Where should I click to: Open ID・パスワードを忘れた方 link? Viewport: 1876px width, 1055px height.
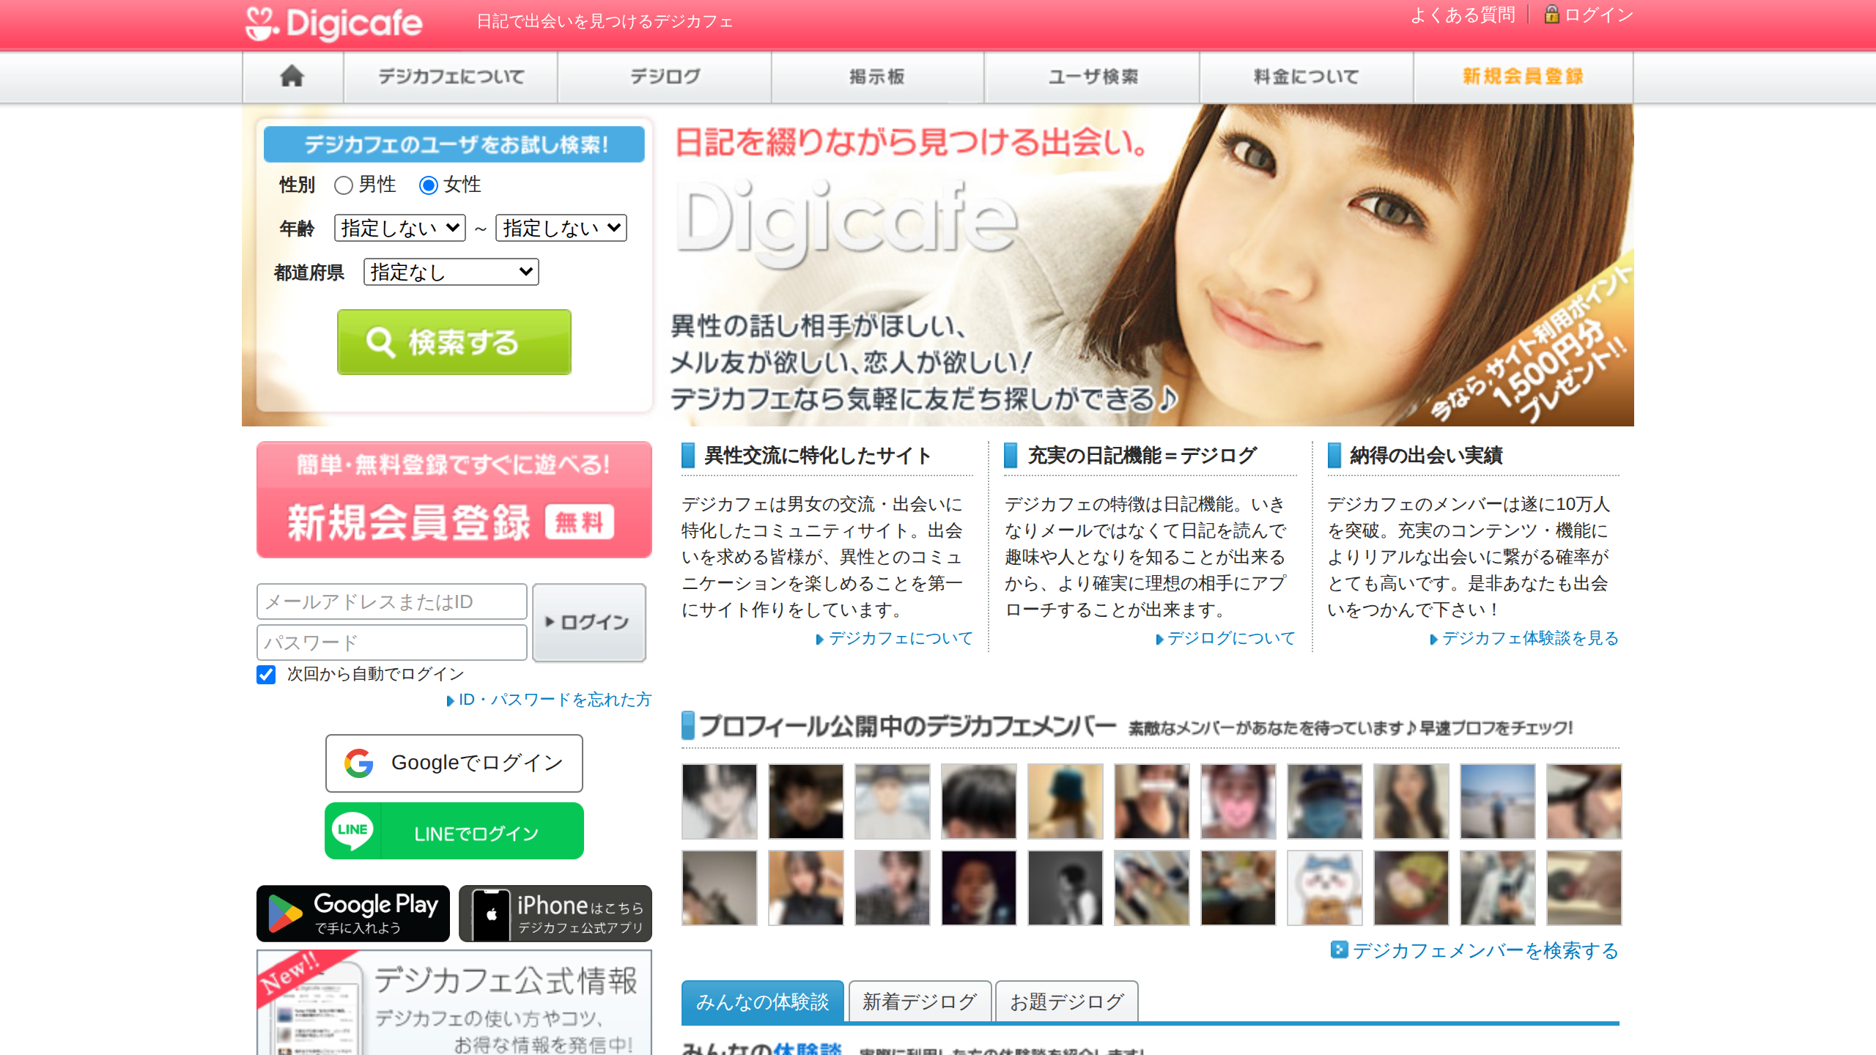click(x=549, y=700)
